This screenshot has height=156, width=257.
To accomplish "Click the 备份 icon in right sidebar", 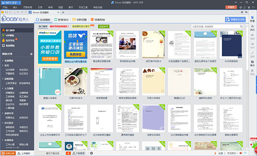I will pyautogui.click(x=252, y=63).
